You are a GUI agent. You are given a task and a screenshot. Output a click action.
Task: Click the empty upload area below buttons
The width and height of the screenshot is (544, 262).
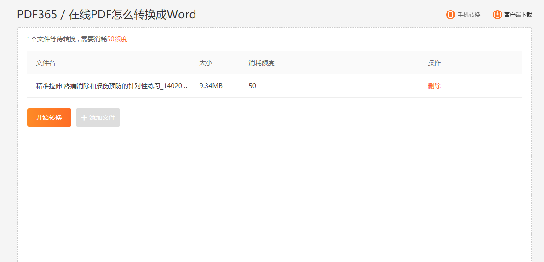click(x=274, y=193)
